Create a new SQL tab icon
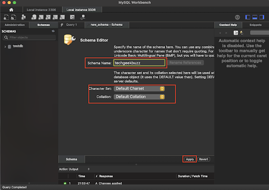The image size is (269, 190). (6, 17)
